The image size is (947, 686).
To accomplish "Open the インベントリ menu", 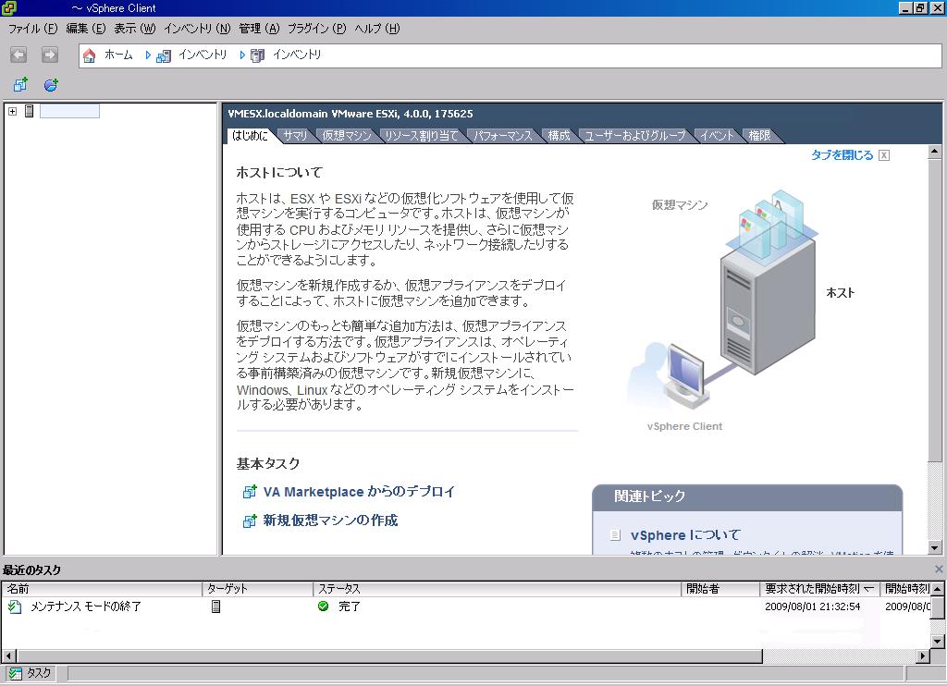I will 197,29.
